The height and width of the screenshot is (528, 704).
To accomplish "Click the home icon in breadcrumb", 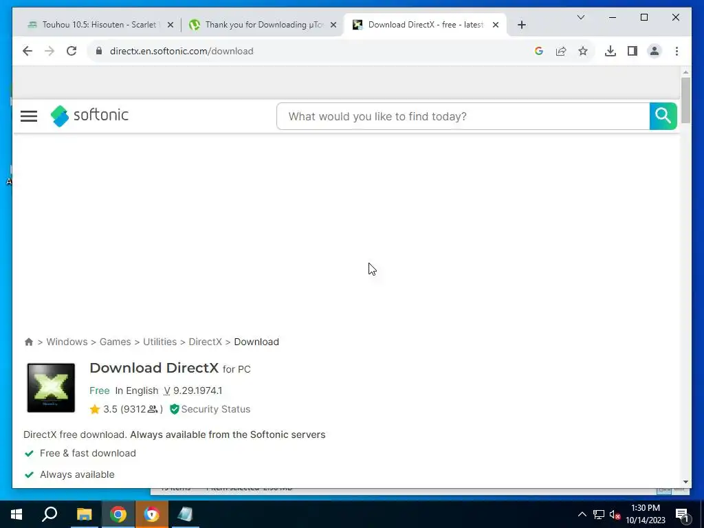I will click(29, 342).
